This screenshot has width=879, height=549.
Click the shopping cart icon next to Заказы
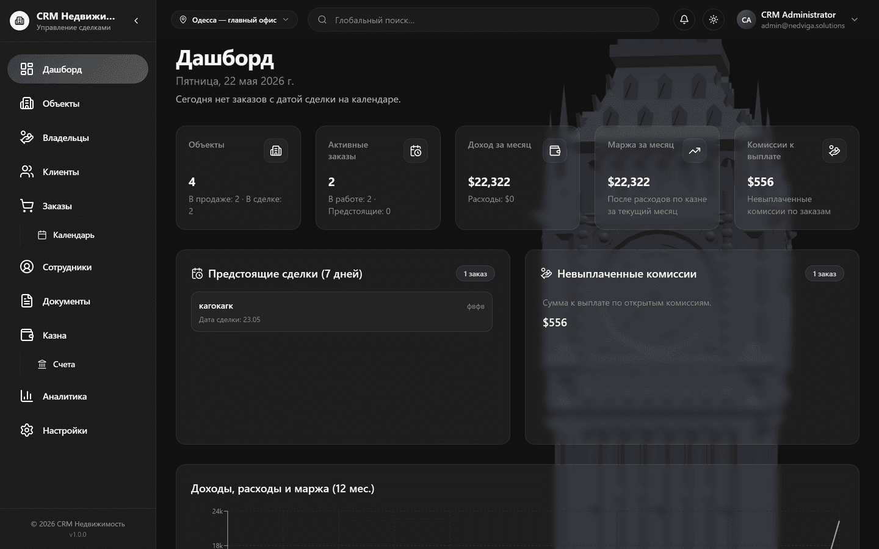coord(27,206)
